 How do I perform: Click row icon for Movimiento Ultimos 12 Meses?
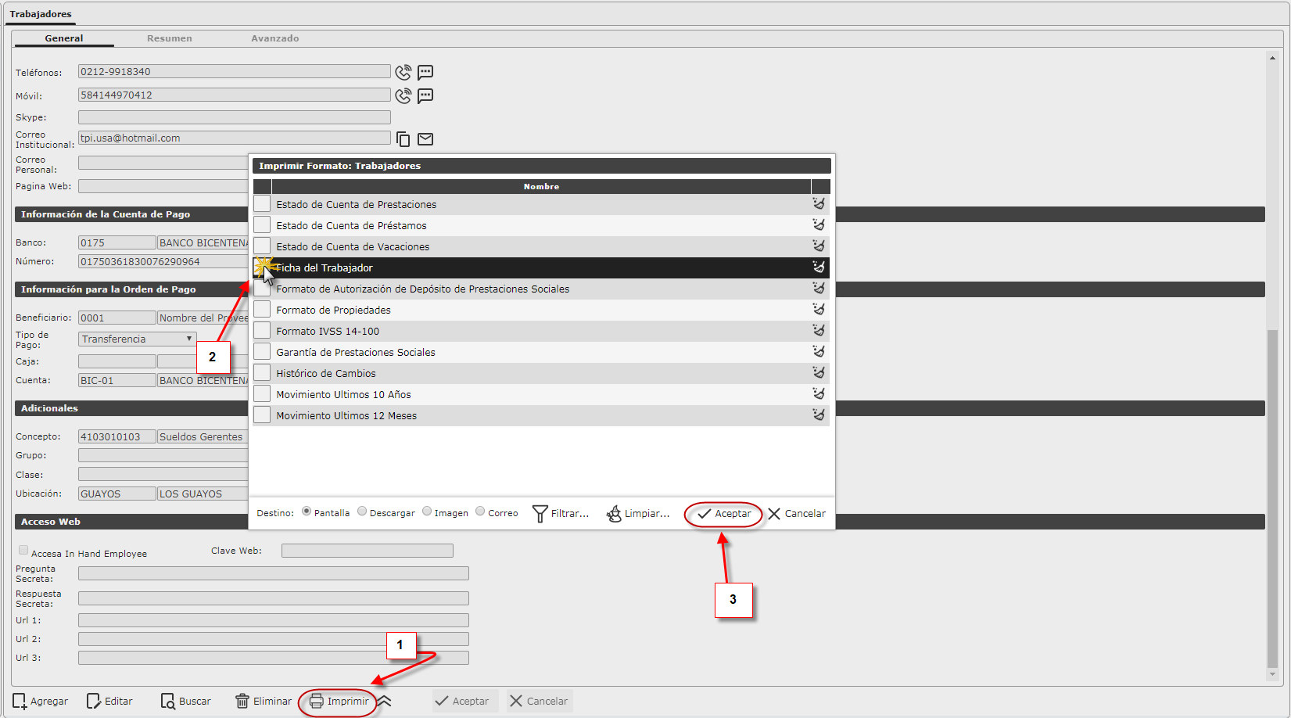pyautogui.click(x=819, y=415)
